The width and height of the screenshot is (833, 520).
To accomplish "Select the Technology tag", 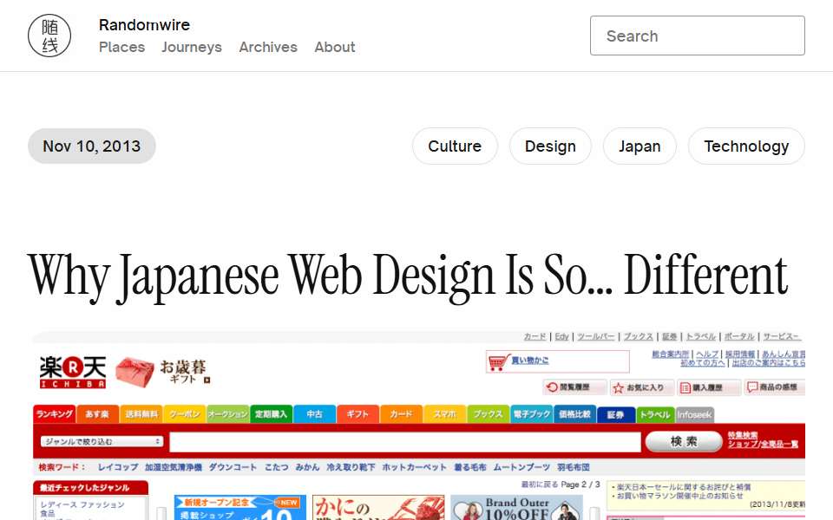I will 746,146.
